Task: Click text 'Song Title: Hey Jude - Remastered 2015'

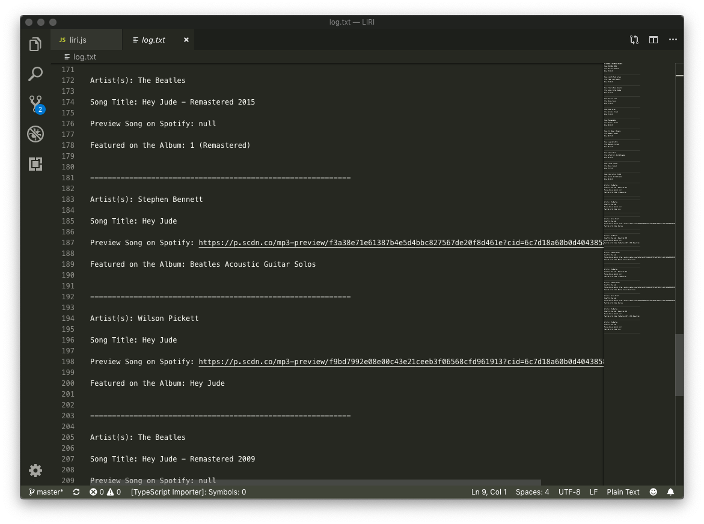Action: [x=173, y=102]
